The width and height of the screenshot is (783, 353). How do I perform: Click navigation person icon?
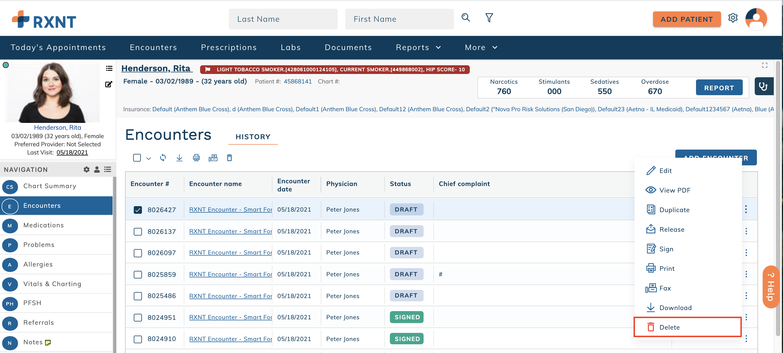[x=97, y=169]
